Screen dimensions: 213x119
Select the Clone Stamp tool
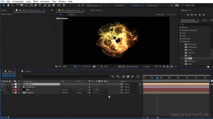coord(49,5)
